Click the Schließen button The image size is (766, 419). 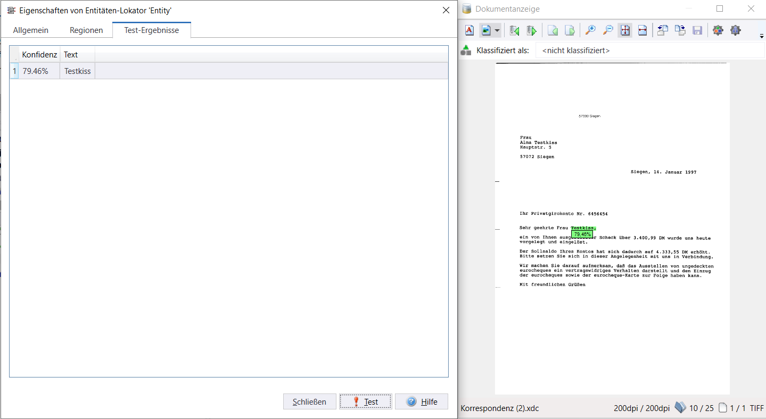(x=309, y=401)
